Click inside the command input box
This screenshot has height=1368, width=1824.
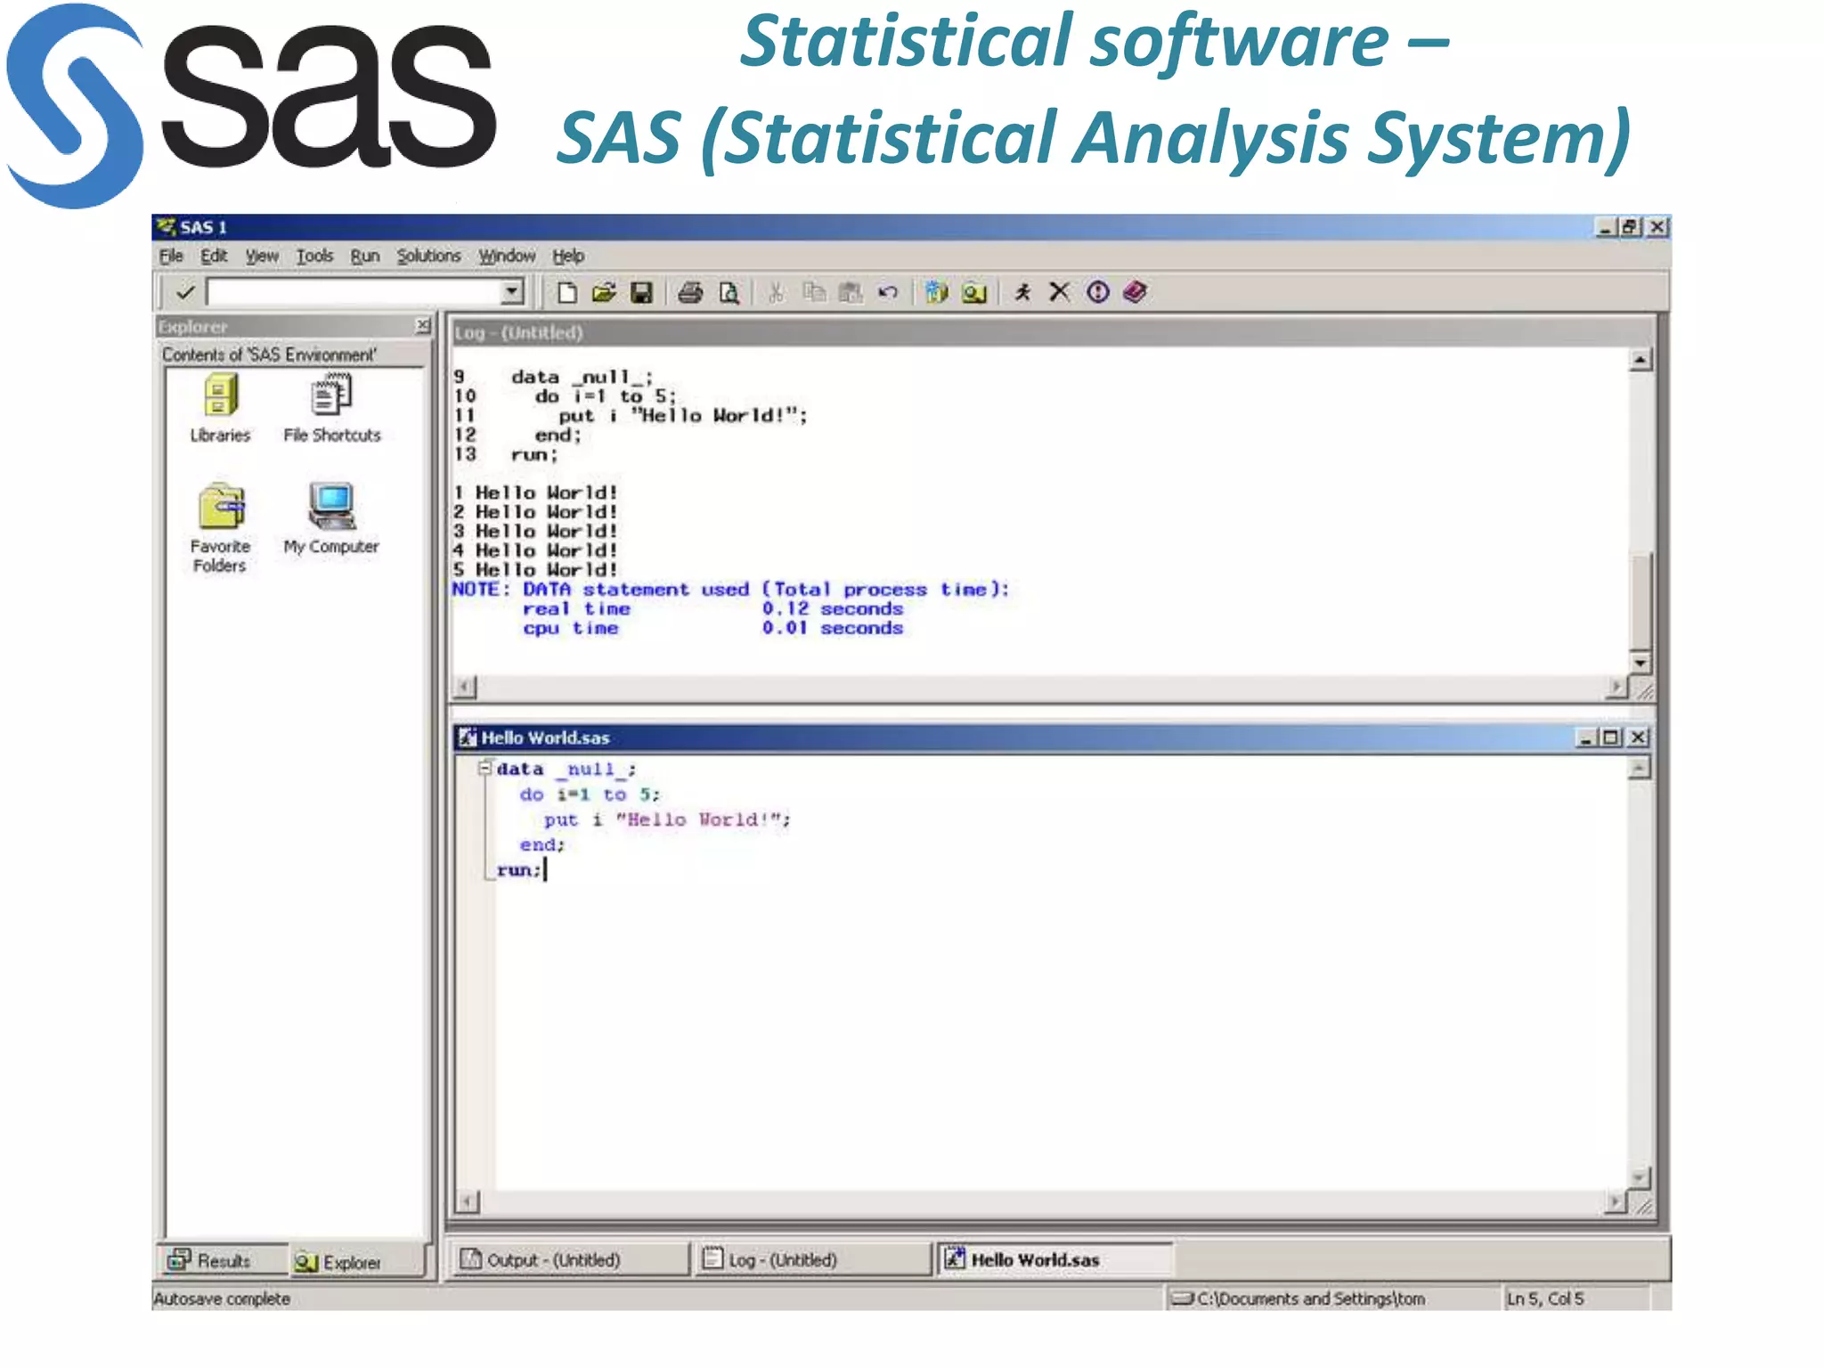pos(354,292)
